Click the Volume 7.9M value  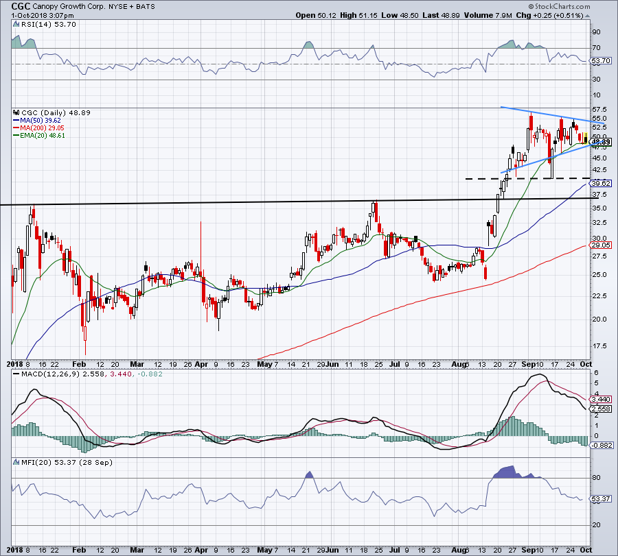488,15
